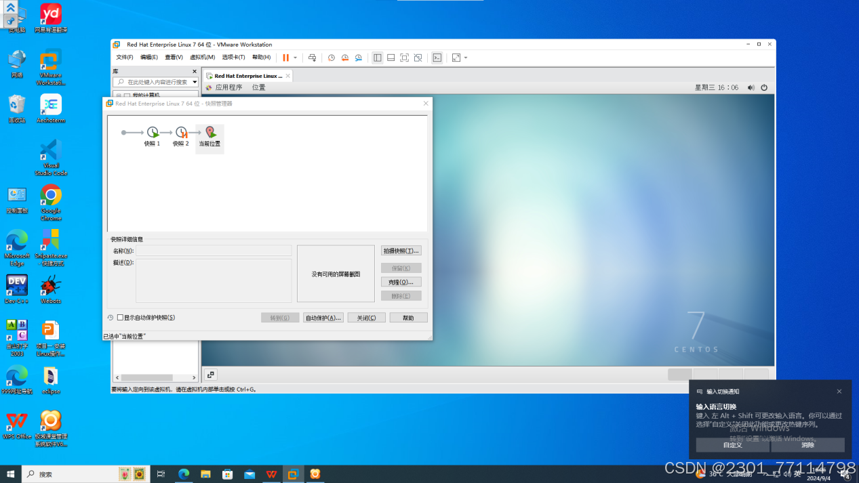Click the 自定义 button in the notification
The height and width of the screenshot is (483, 859).
click(733, 445)
